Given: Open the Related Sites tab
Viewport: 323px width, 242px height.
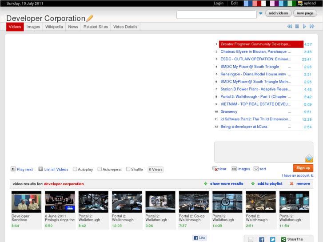Looking at the screenshot, I should 96,27.
